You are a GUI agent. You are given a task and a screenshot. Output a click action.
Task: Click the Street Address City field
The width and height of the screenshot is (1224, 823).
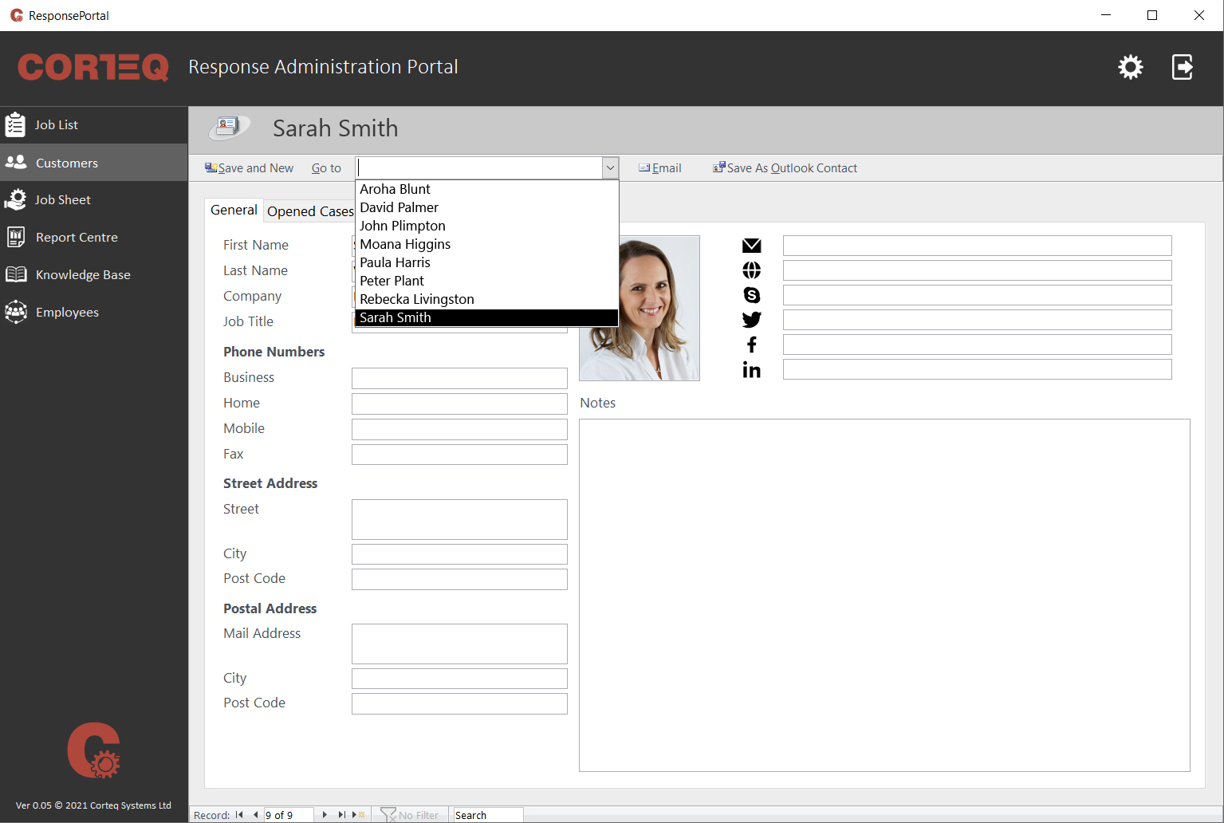point(459,554)
